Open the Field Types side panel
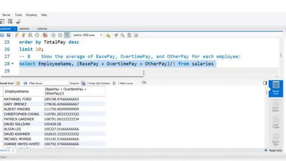286x161 pixels. tap(276, 122)
